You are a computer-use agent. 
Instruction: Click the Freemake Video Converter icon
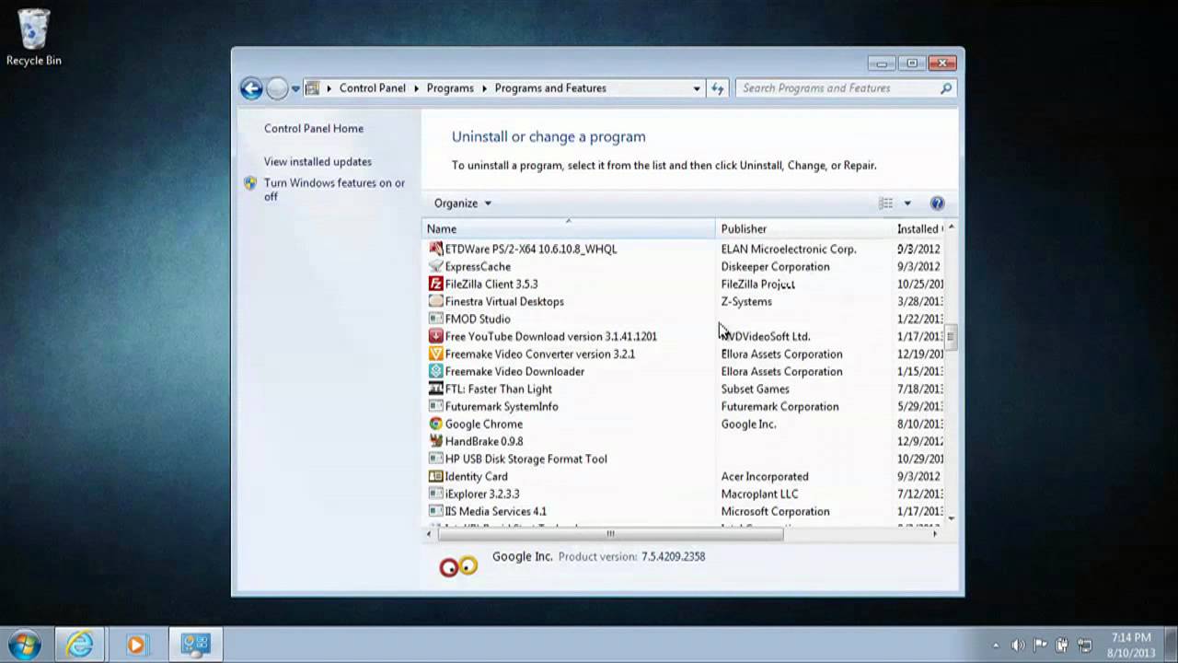pyautogui.click(x=435, y=354)
